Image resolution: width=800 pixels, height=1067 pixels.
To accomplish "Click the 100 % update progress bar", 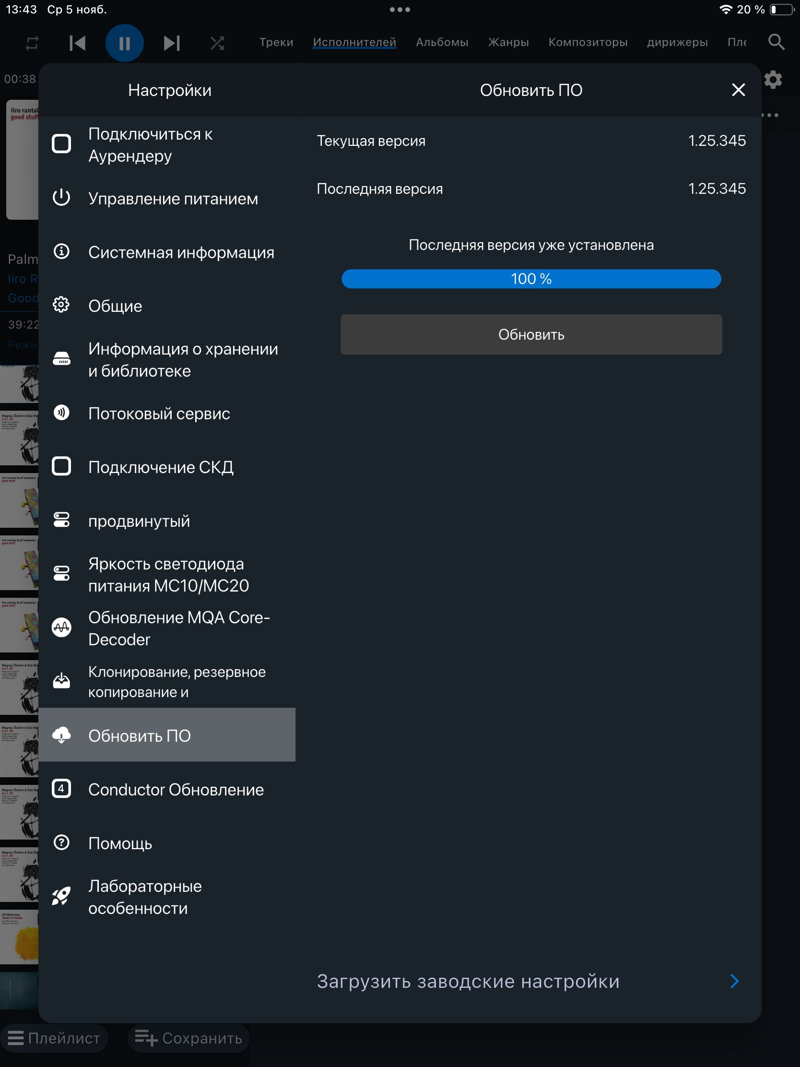I will pyautogui.click(x=531, y=279).
